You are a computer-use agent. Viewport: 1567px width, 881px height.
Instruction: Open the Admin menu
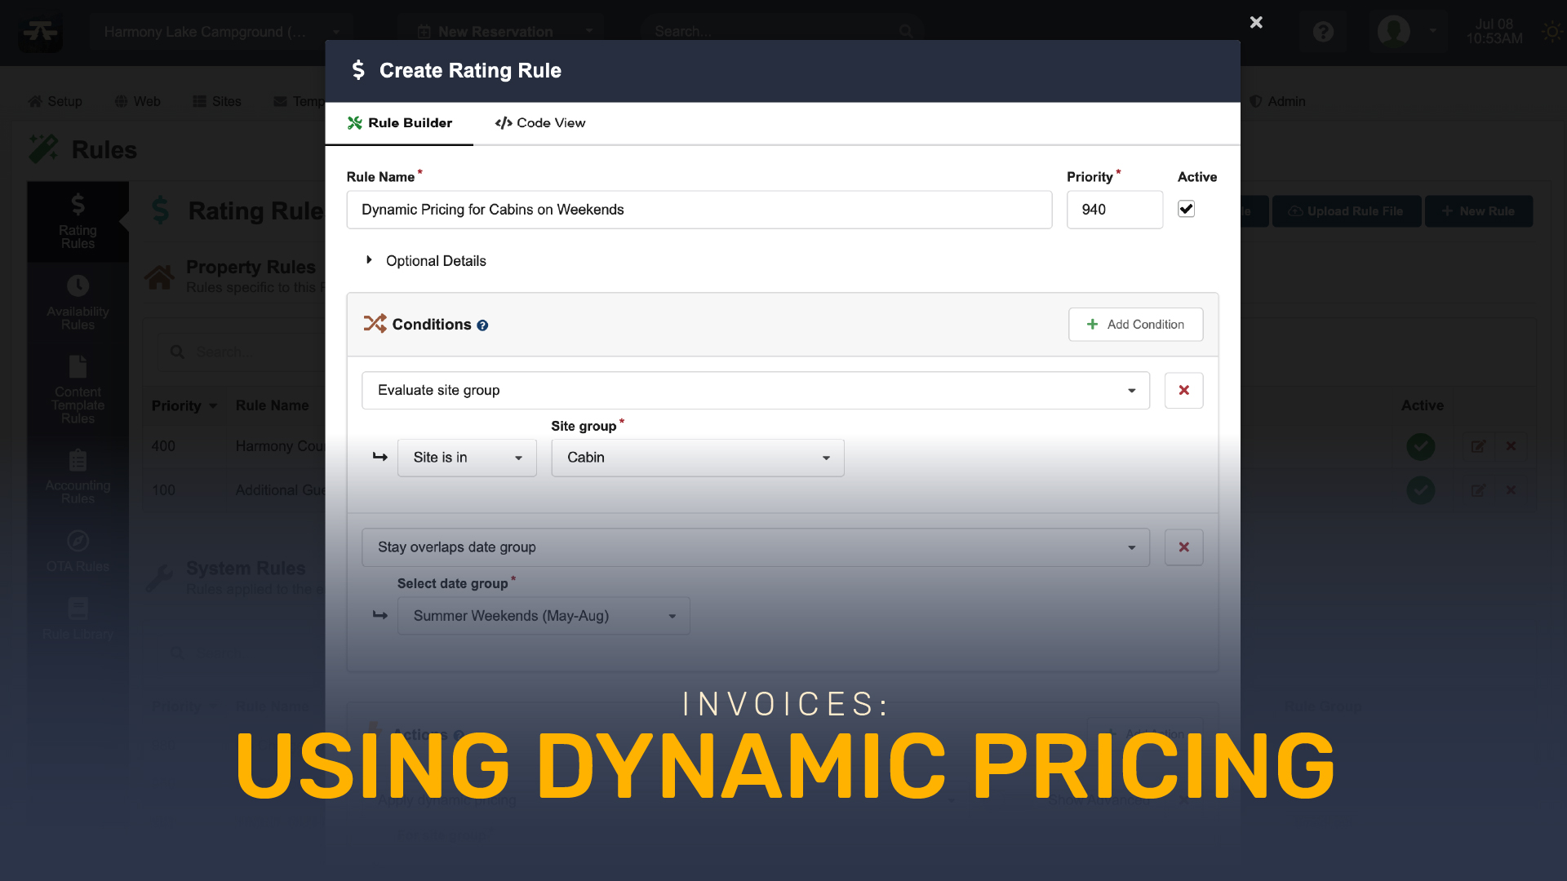click(x=1278, y=101)
